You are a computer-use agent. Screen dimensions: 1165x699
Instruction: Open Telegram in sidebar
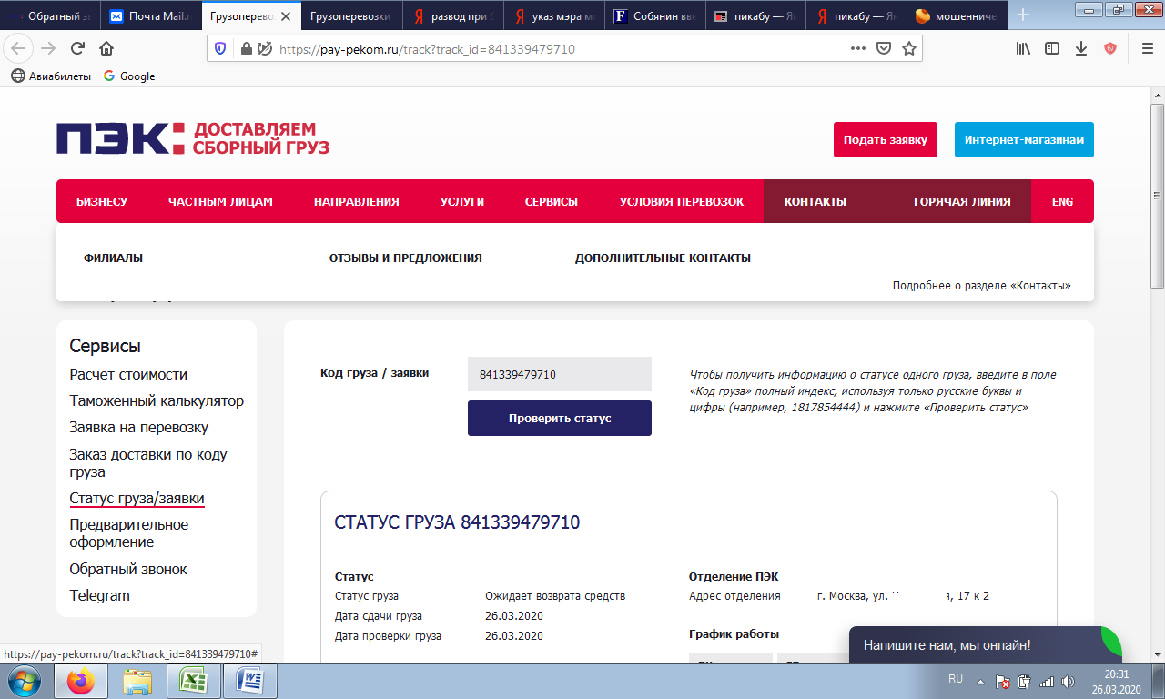pos(100,595)
